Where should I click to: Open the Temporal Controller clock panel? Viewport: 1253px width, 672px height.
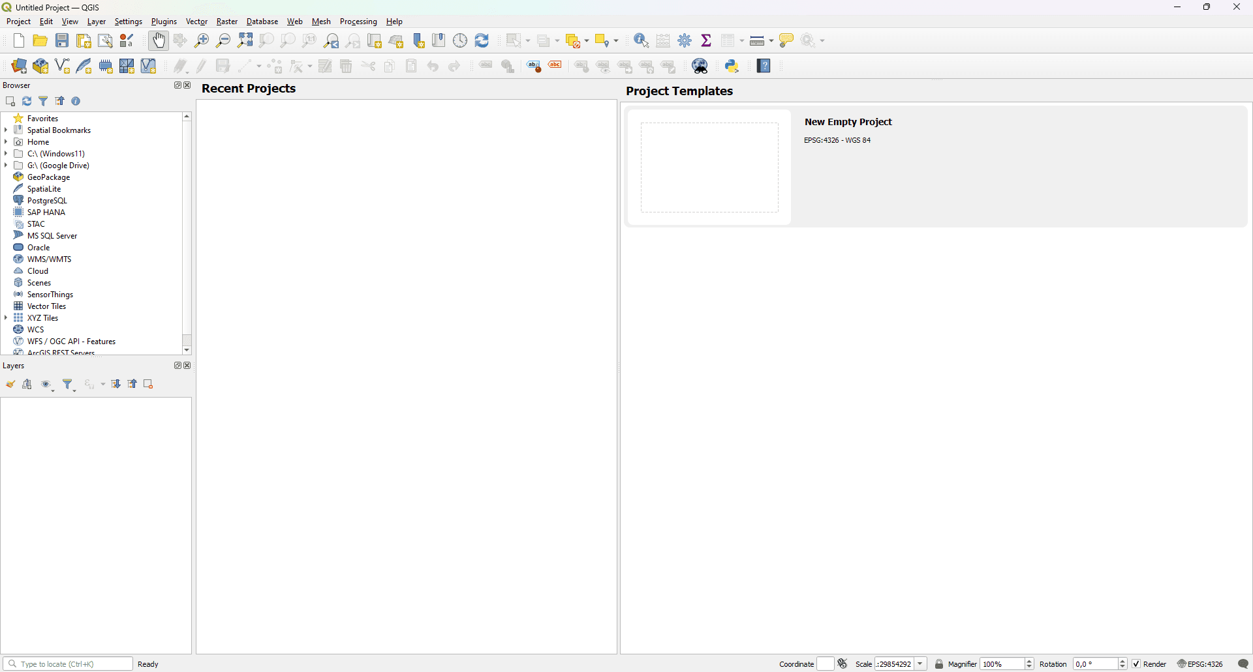pos(461,41)
